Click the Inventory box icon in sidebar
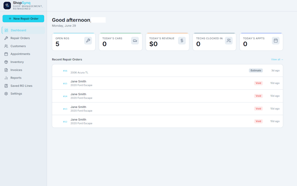 (x=6, y=62)
